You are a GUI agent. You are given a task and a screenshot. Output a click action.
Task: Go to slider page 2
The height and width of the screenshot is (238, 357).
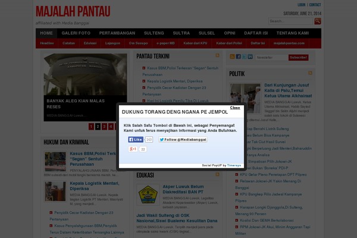pos(98,126)
